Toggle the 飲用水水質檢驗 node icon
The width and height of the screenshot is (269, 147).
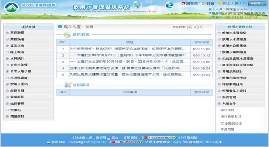click(x=219, y=33)
